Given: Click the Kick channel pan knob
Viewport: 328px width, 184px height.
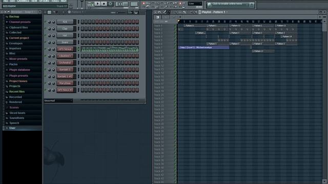Looking at the screenshot, I should pos(49,22).
